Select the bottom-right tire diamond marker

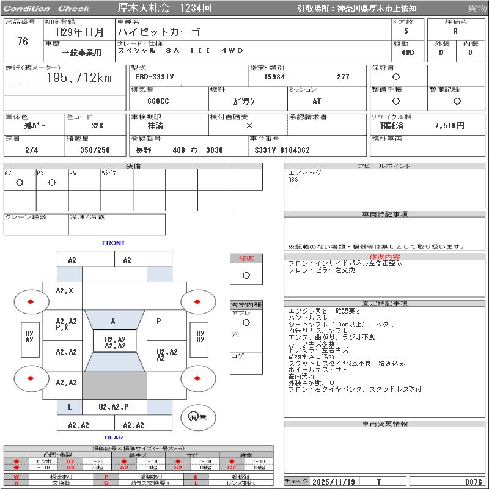[197, 378]
